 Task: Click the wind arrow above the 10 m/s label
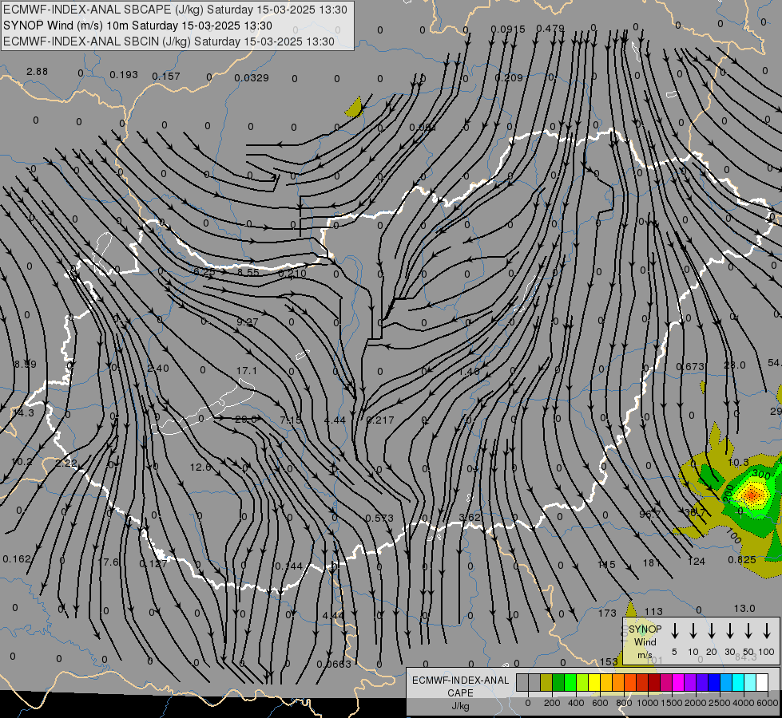[693, 631]
